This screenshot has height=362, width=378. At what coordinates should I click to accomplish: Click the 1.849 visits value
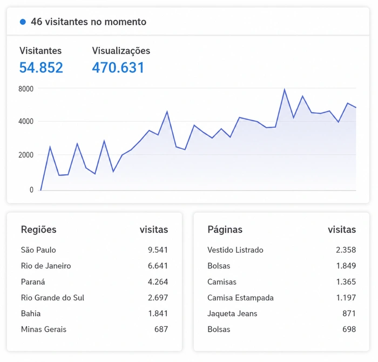pyautogui.click(x=346, y=266)
